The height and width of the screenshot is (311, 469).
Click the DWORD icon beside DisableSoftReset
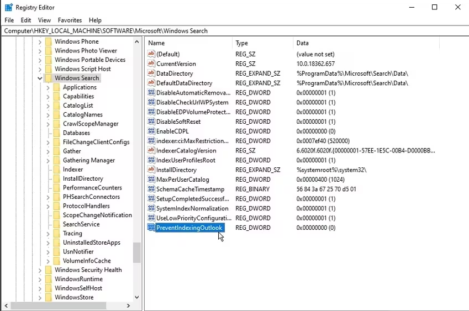pos(151,121)
